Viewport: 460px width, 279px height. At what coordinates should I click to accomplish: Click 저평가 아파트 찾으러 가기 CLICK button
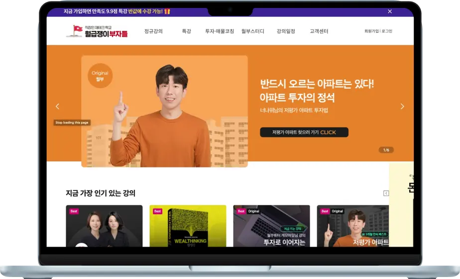point(304,132)
